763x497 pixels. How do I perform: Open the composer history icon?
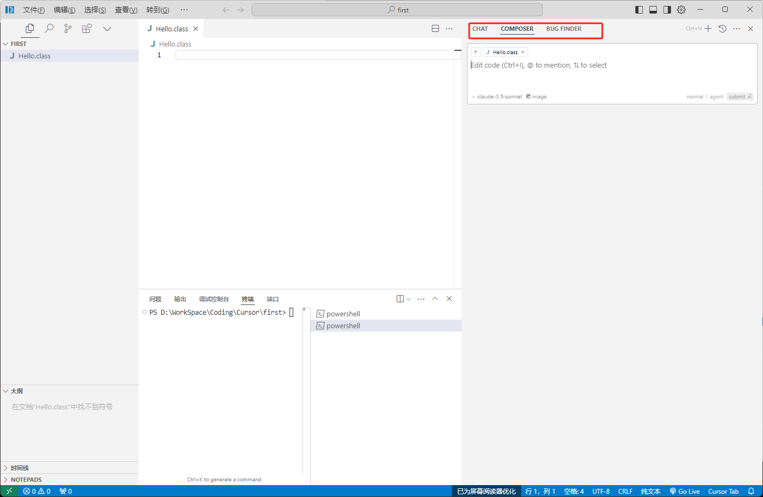[722, 29]
